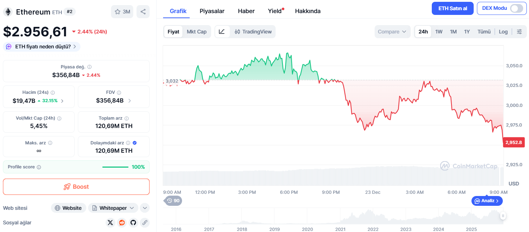Click the info icon next to Vol/Mkt Cap (24h)
Viewport: 529px width, 232px height.
(x=59, y=118)
